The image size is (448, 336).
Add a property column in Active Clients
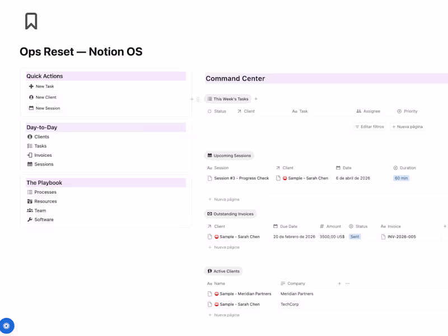tap(339, 283)
